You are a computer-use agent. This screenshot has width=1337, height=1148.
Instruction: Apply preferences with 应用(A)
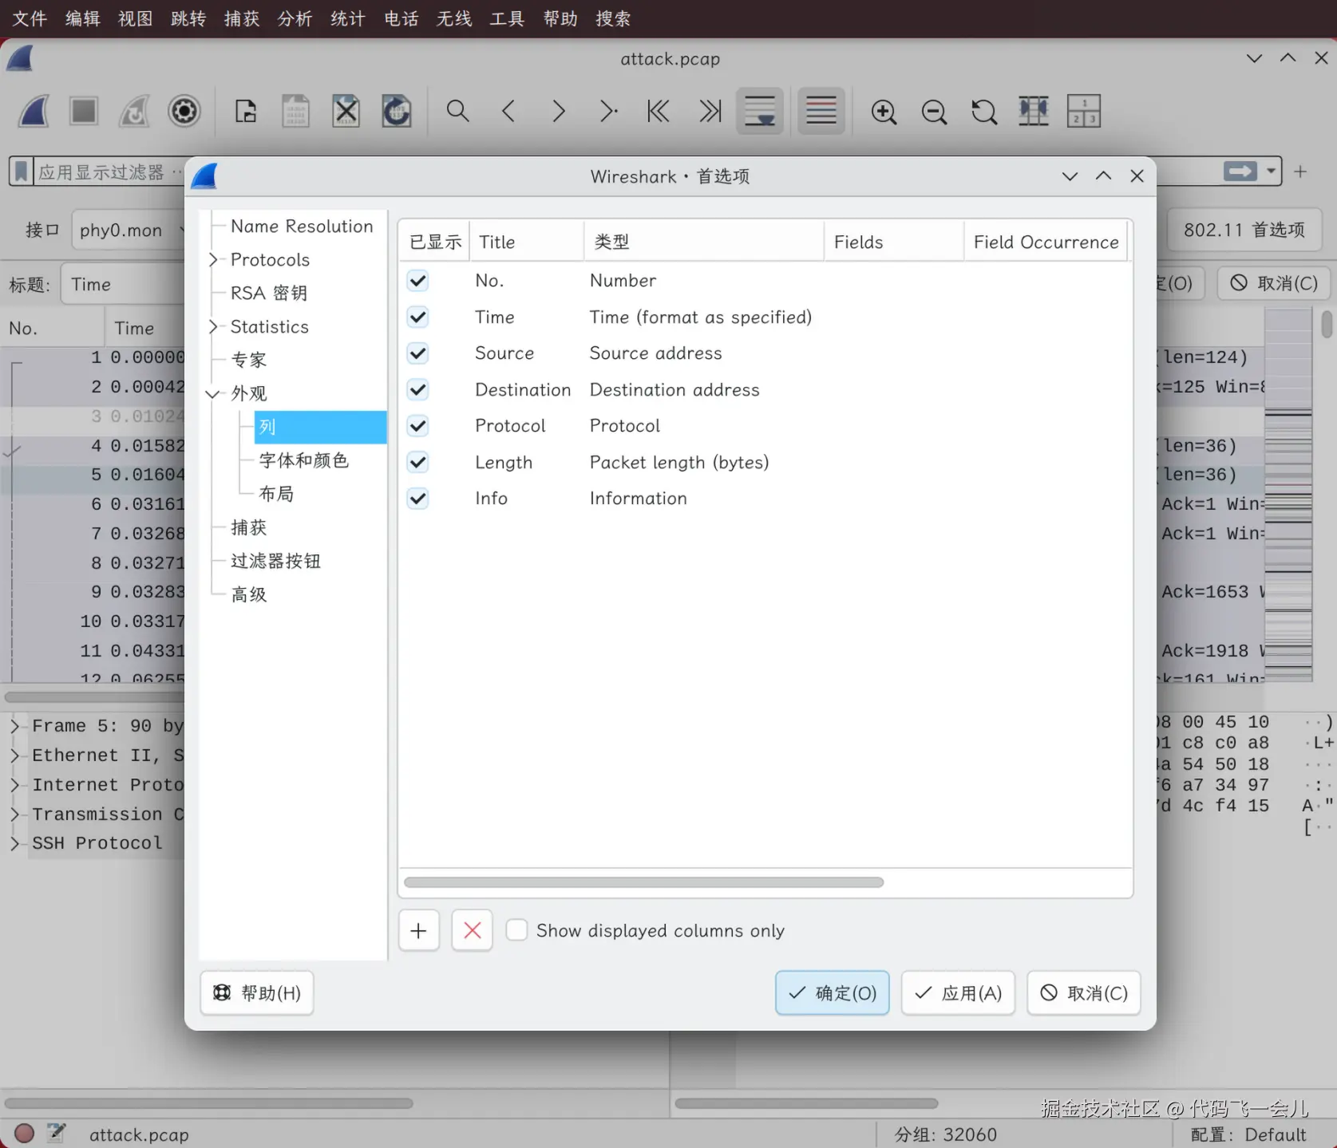[958, 993]
